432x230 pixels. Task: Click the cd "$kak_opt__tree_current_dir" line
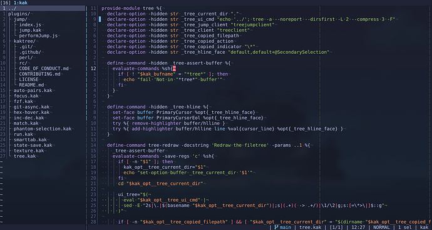tap(161, 184)
